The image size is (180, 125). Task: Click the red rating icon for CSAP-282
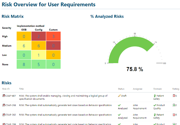(x=174, y=115)
